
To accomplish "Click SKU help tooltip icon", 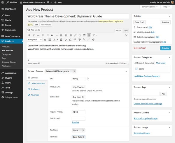I will (88, 79).
